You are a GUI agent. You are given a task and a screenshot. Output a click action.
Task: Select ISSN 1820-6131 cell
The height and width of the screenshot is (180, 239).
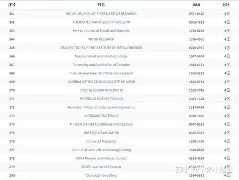click(x=196, y=65)
